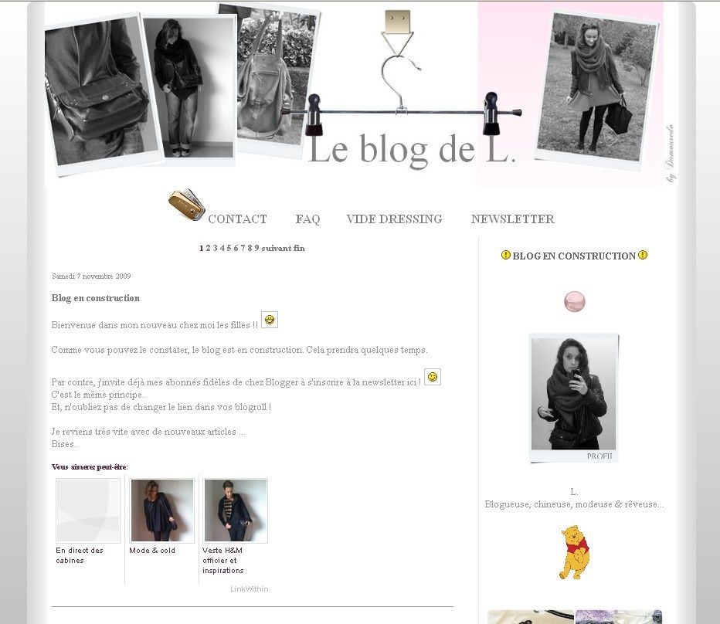This screenshot has height=624, width=720.
Task: Click the pink pearl icon in sidebar
Action: pos(575,301)
